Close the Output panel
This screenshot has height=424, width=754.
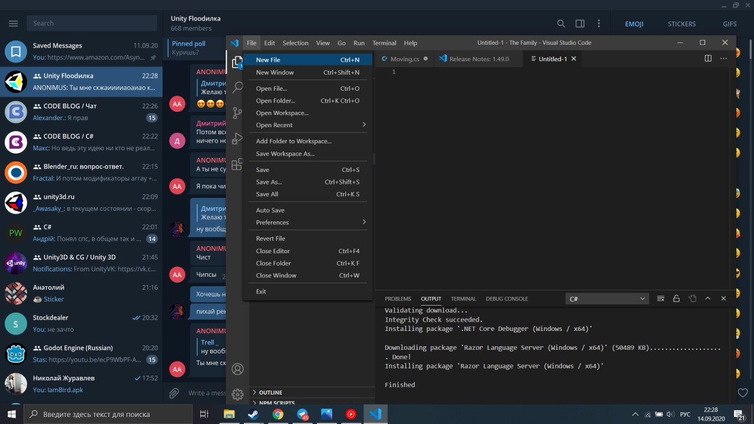(x=723, y=299)
